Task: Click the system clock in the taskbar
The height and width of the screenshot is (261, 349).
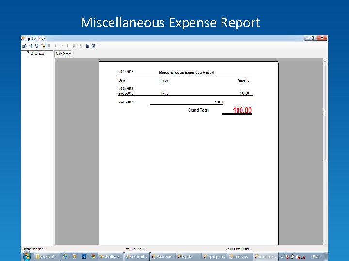Action: (x=315, y=257)
